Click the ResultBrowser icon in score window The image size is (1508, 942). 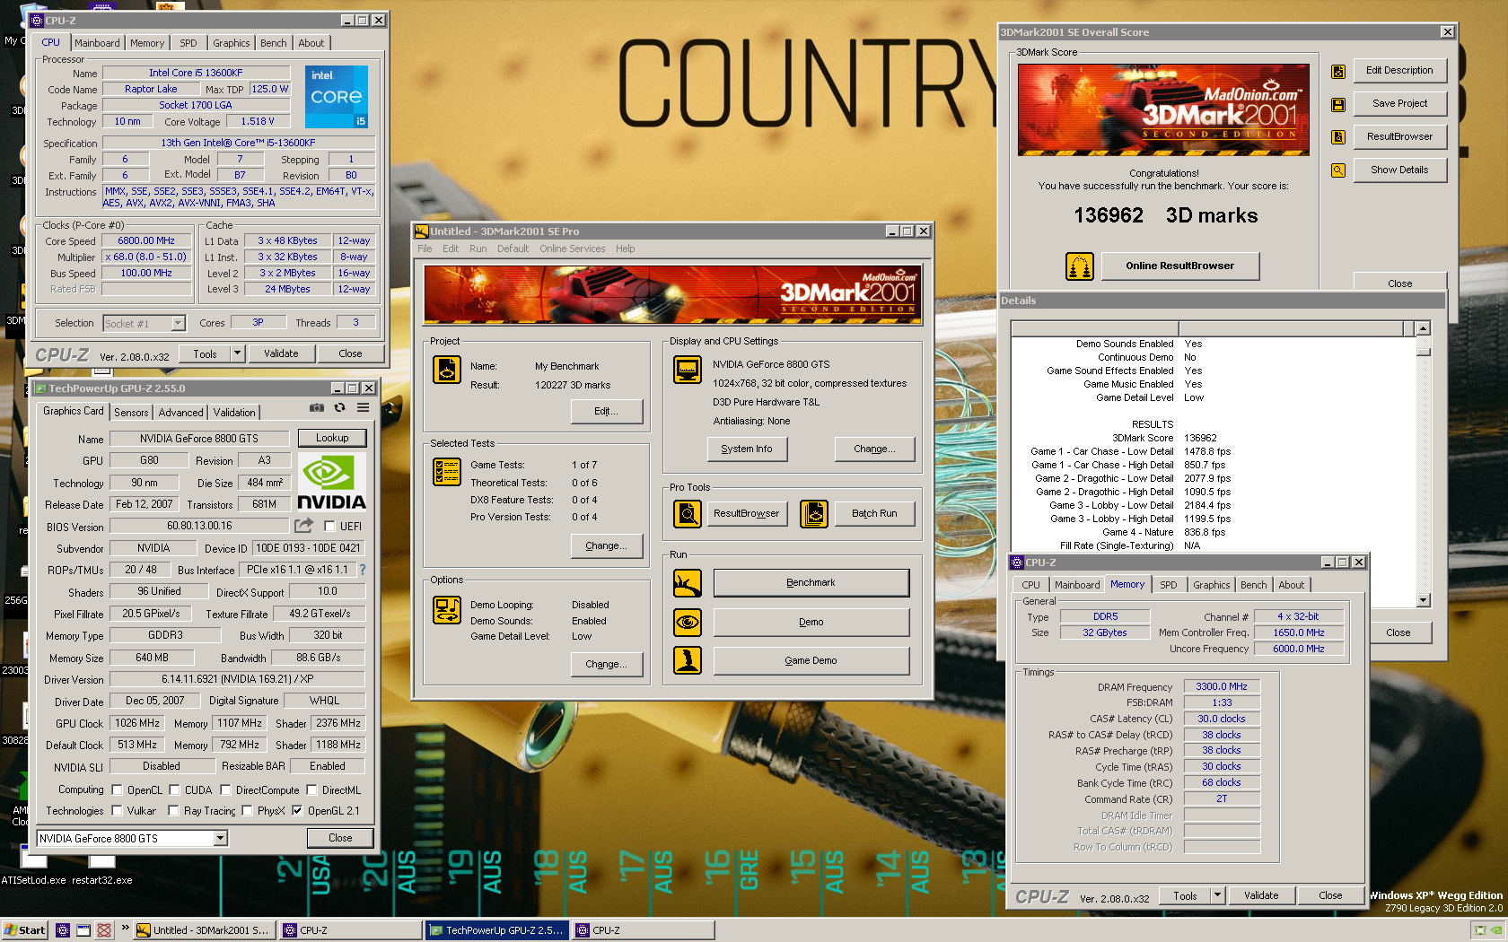pos(1338,137)
